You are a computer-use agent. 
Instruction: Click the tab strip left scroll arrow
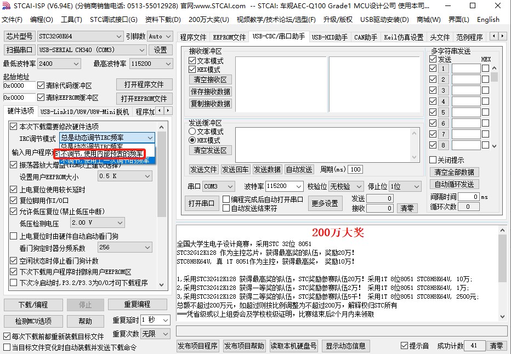495,36
